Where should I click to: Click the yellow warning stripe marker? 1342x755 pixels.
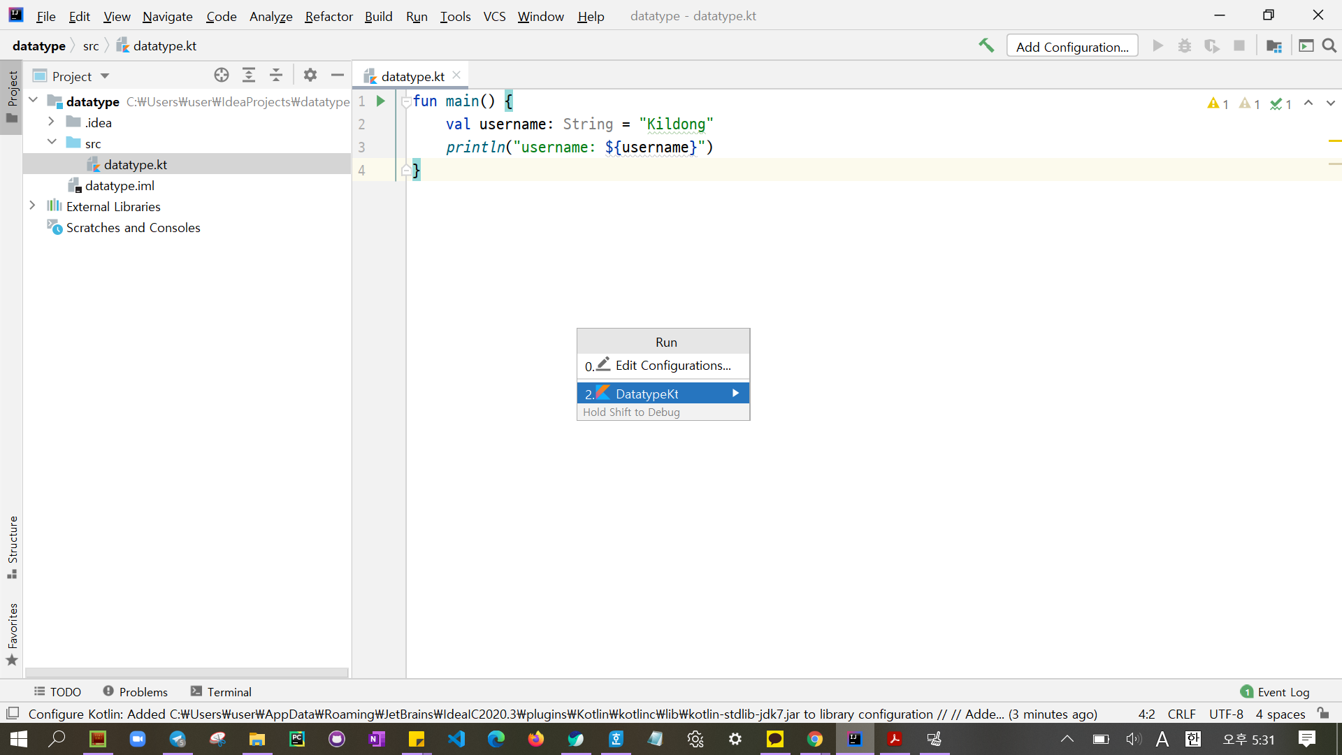click(x=1334, y=141)
